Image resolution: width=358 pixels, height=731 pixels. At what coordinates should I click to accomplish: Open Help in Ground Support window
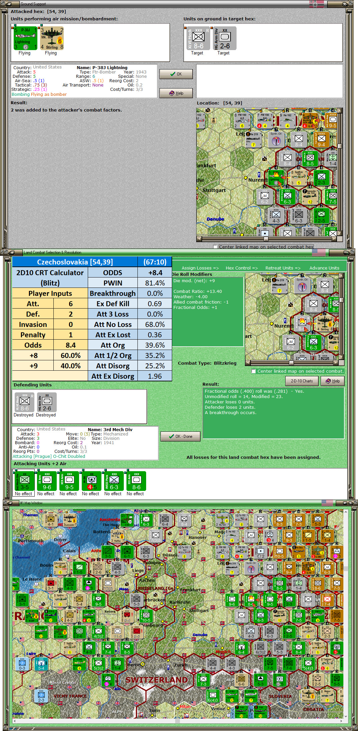click(176, 93)
